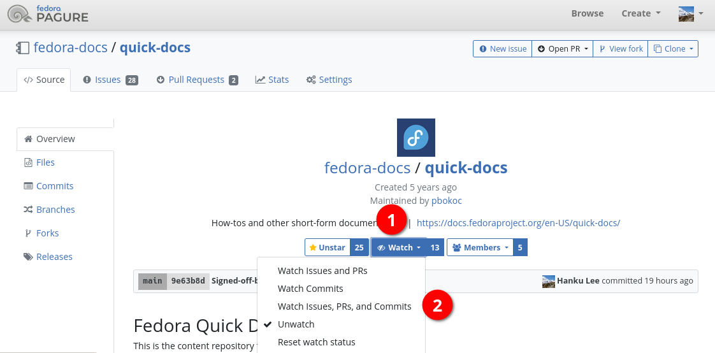Click the Issues count badge 28

132,81
